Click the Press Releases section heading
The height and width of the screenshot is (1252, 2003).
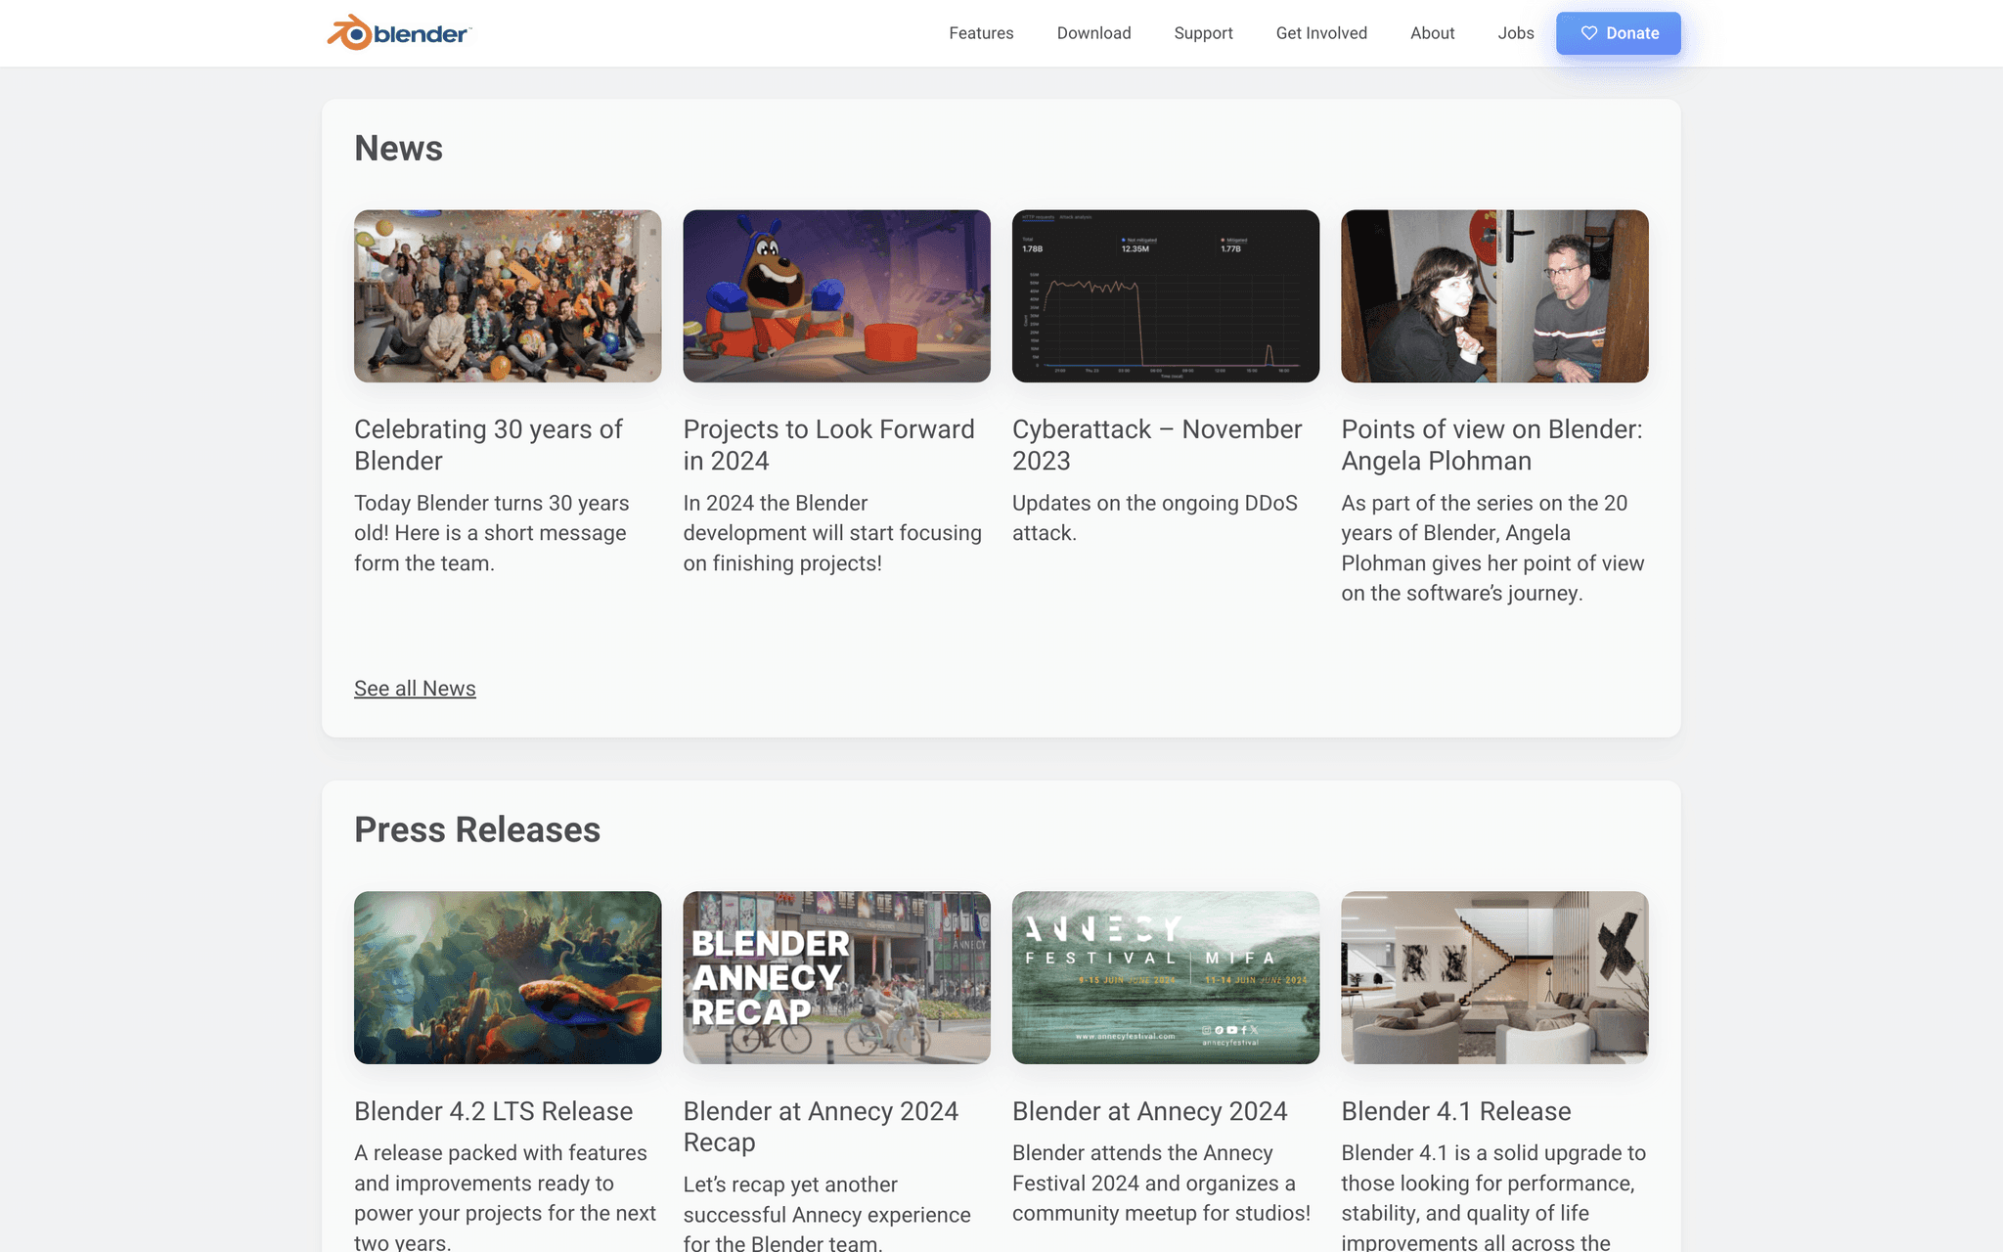(477, 829)
